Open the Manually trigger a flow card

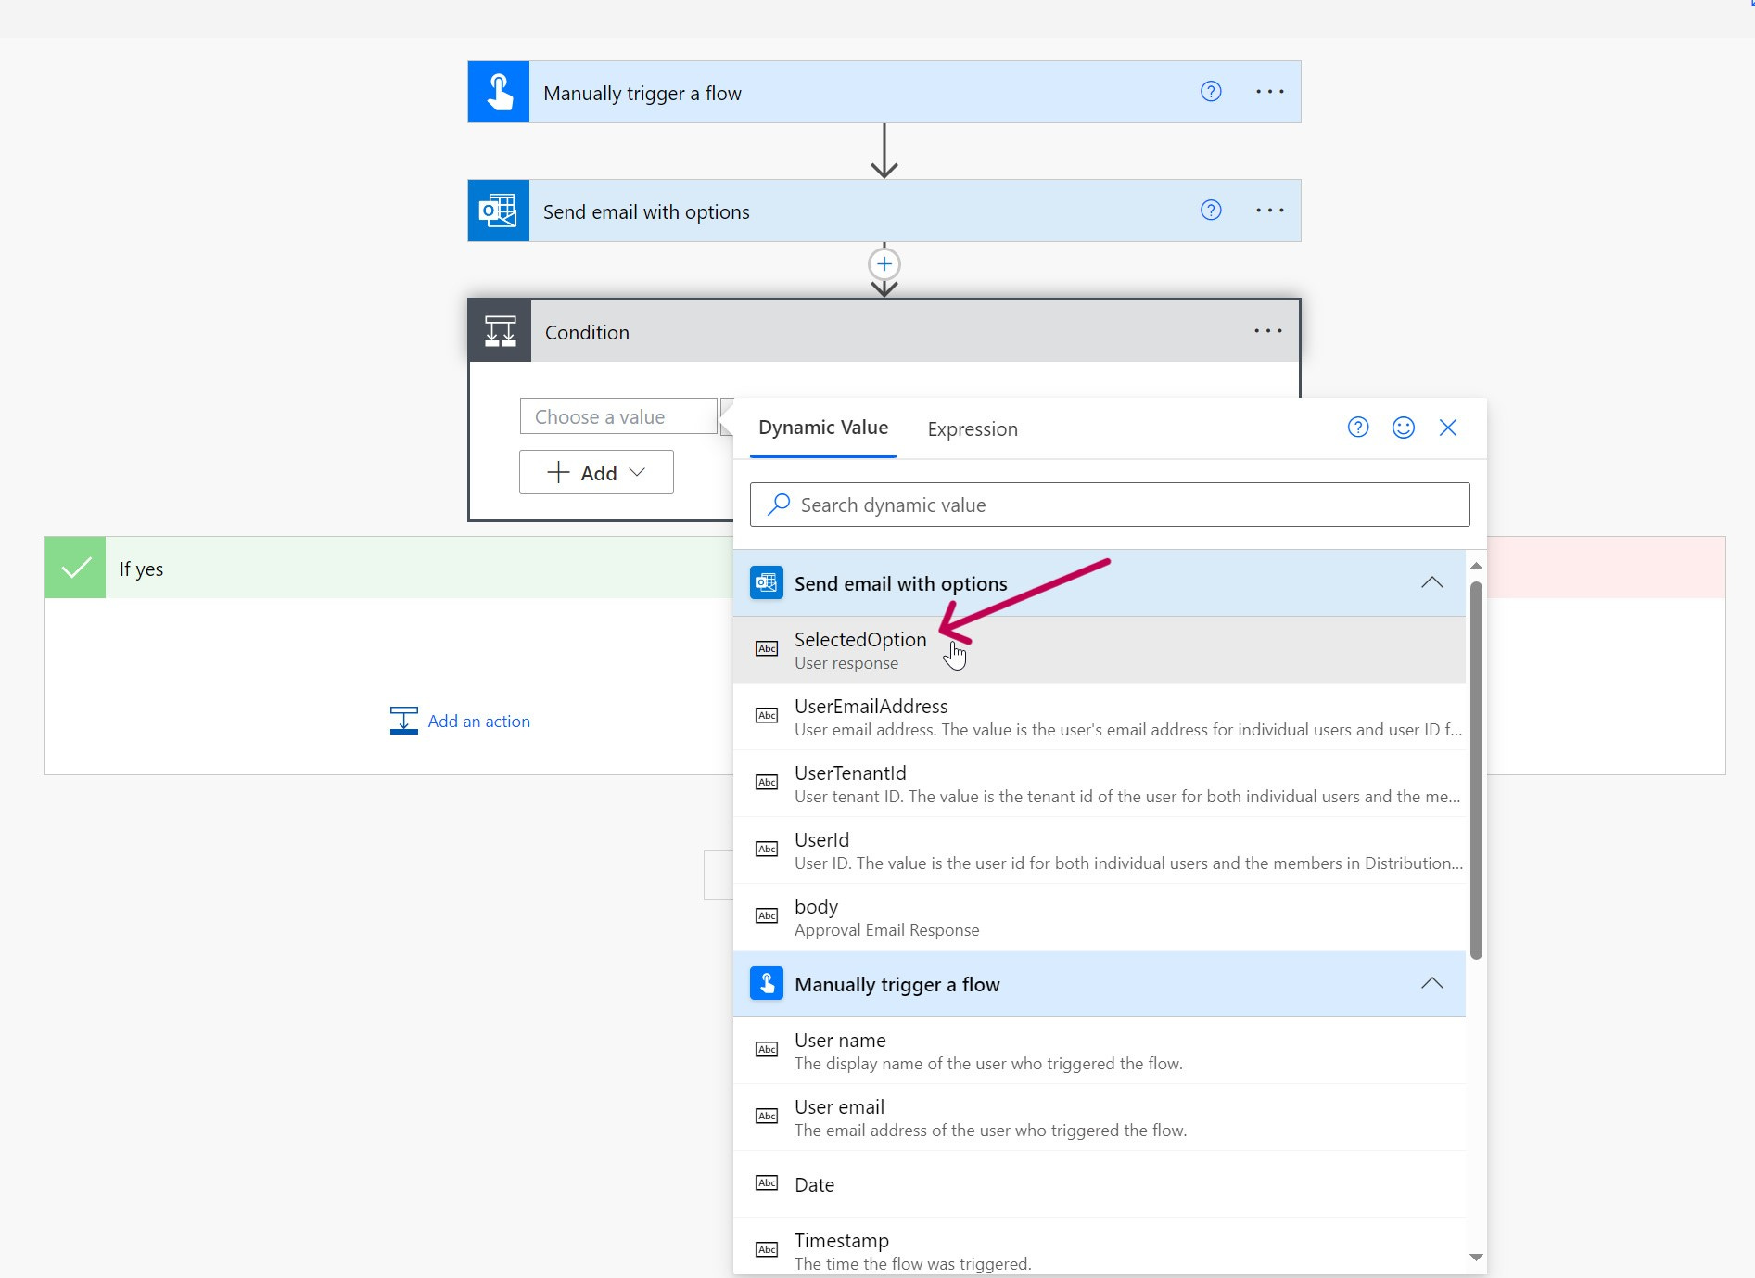[x=884, y=92]
